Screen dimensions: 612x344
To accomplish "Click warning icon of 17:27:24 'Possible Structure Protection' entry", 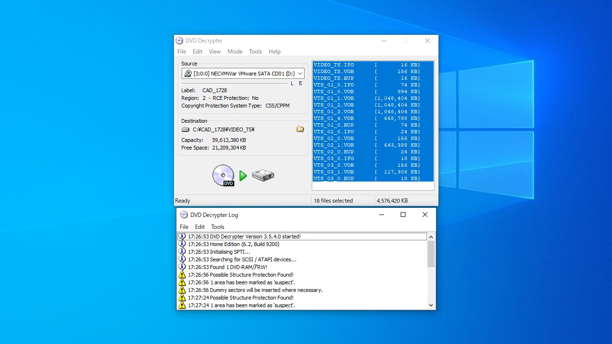I will click(x=182, y=298).
